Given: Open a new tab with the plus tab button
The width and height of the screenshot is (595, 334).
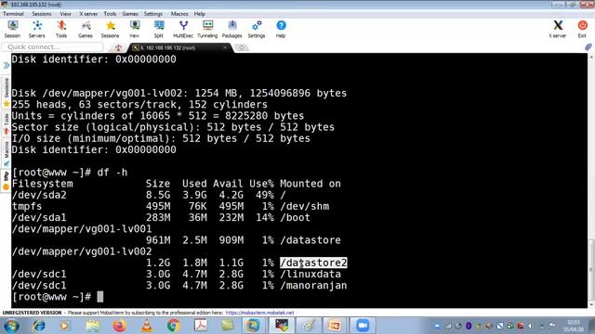Looking at the screenshot, I should coord(242,47).
